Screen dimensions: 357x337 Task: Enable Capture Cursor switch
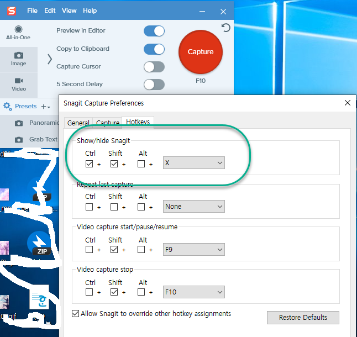154,67
